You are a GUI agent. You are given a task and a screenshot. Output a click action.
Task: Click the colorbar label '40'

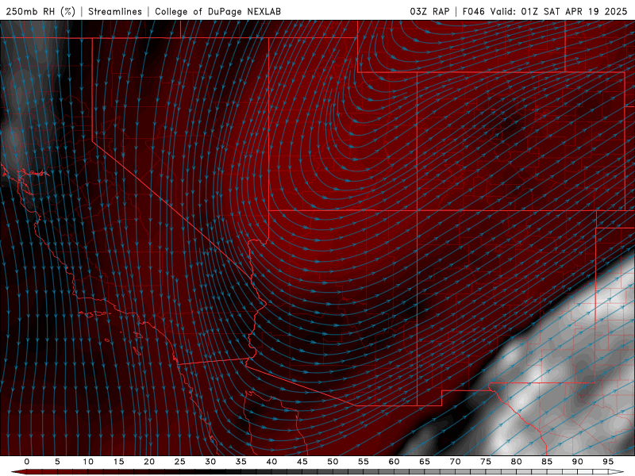(271, 462)
